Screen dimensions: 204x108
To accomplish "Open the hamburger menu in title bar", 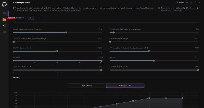I will (187, 2).
